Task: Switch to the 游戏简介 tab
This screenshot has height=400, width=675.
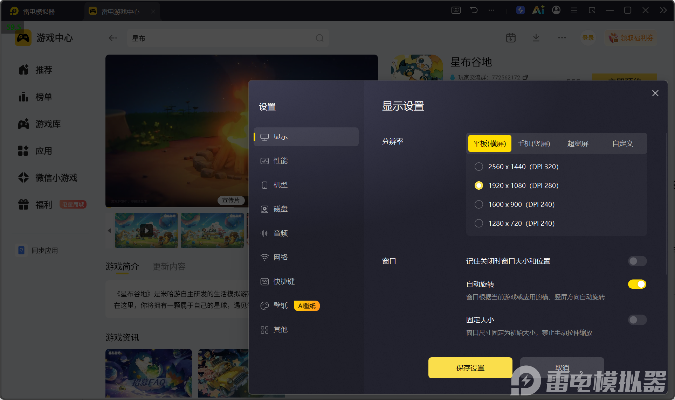Action: point(122,267)
